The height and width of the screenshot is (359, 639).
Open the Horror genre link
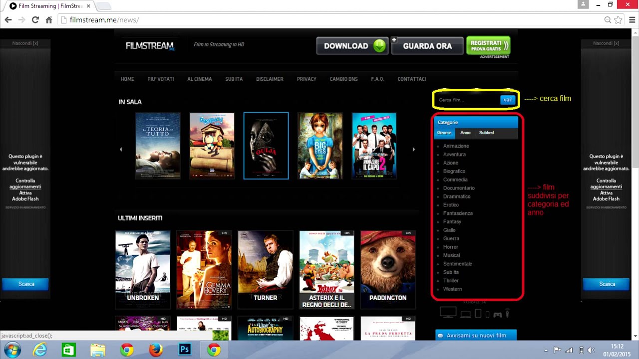tap(450, 247)
